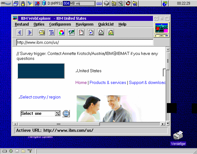The width and height of the screenshot is (197, 154).
Task: Click the vertical scrollbar down arrow
Action: pos(168,123)
